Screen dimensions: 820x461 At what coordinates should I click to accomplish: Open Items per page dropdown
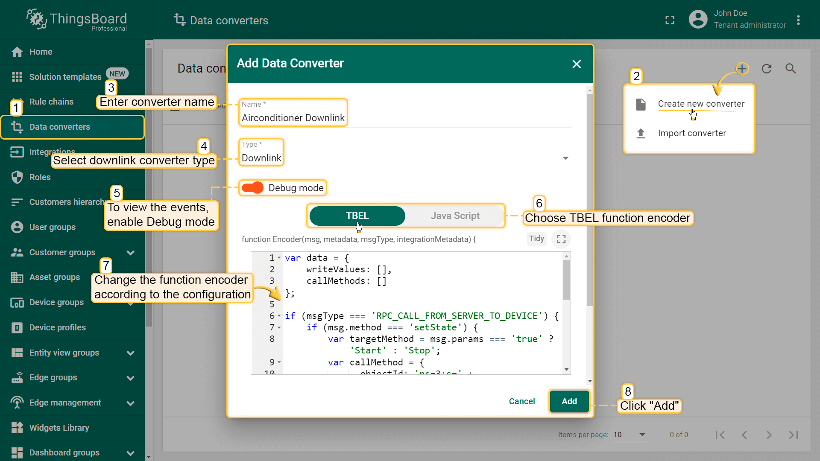pos(630,435)
